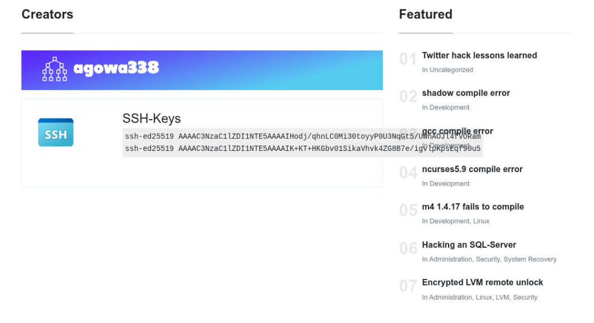Click the blue SSH icon
The height and width of the screenshot is (323, 594).
[56, 133]
